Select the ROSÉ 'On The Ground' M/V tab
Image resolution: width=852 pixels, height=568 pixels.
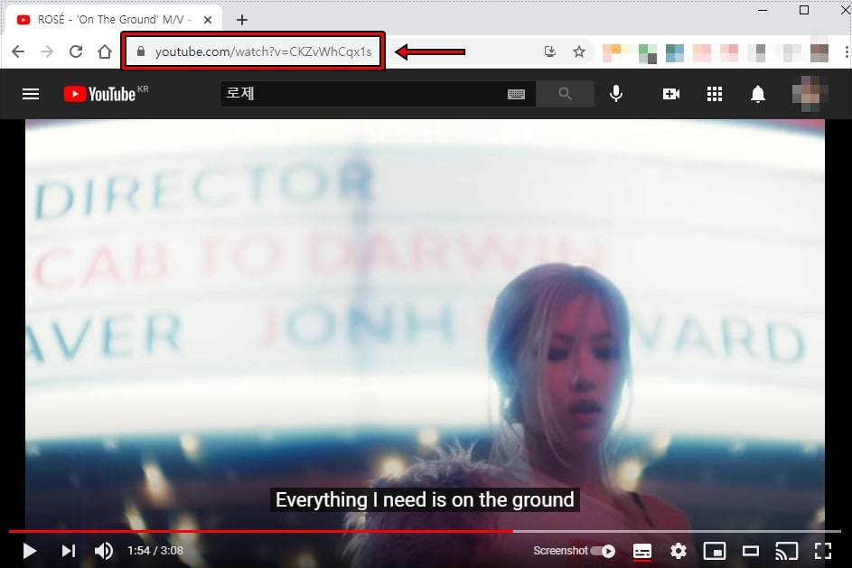pos(114,20)
